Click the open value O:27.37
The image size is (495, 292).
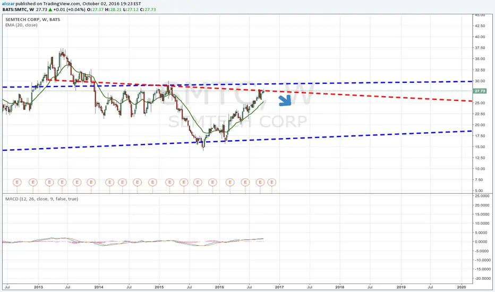(95, 10)
